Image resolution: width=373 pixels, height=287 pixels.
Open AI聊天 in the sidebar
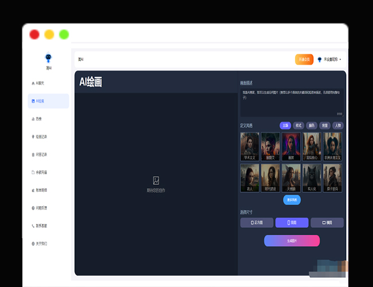[38, 83]
